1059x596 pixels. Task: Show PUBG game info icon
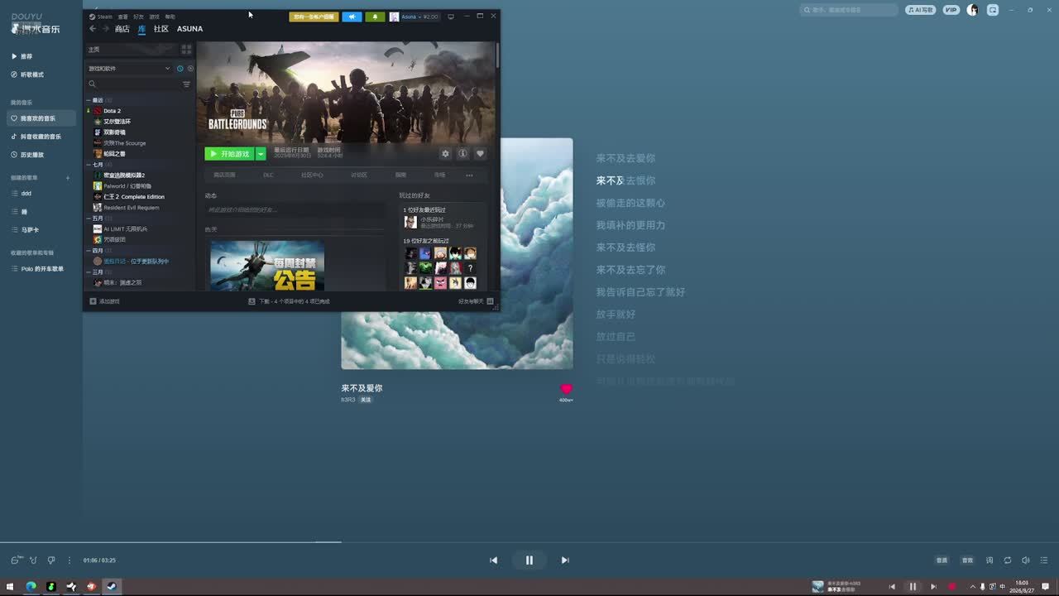[x=462, y=153]
